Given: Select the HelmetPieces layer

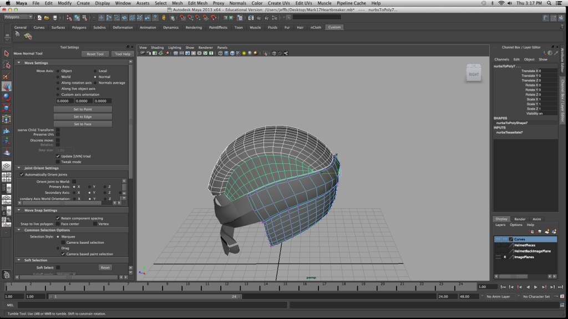Looking at the screenshot, I should 525,245.
